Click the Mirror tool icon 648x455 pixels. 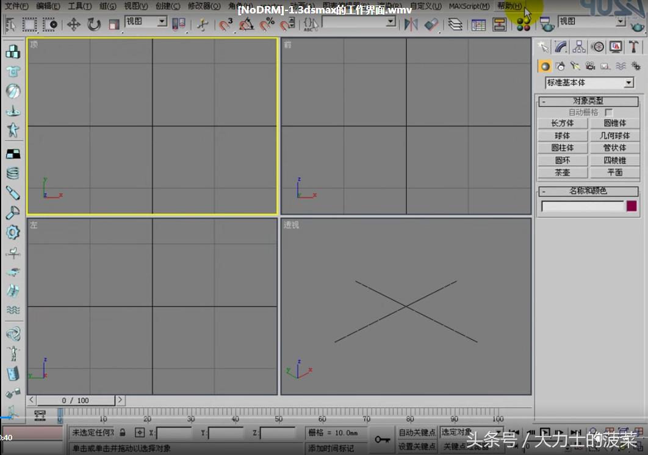[411, 24]
